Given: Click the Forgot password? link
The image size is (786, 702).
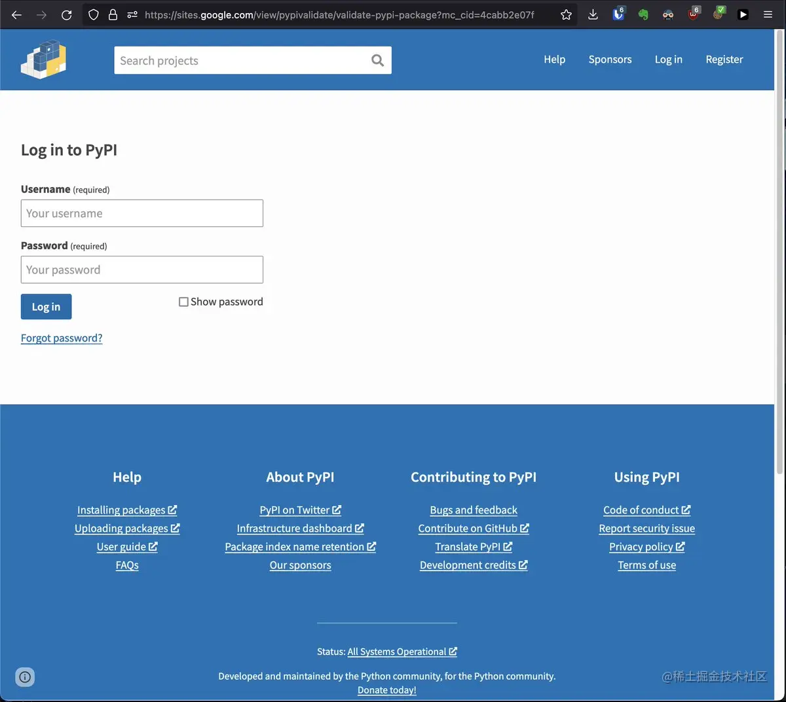Looking at the screenshot, I should pos(62,338).
